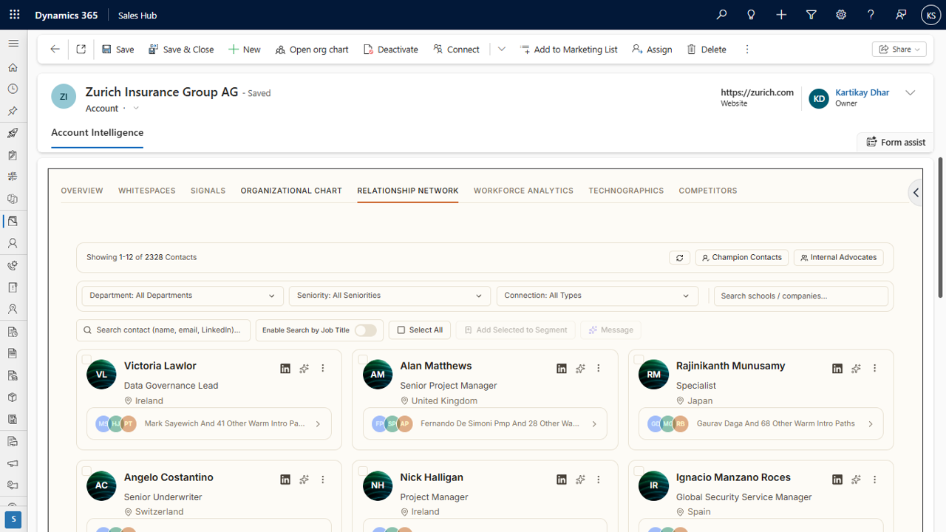Screen dimensions: 946x532
Task: Go to Home in left sidebar
Action: pos(13,67)
